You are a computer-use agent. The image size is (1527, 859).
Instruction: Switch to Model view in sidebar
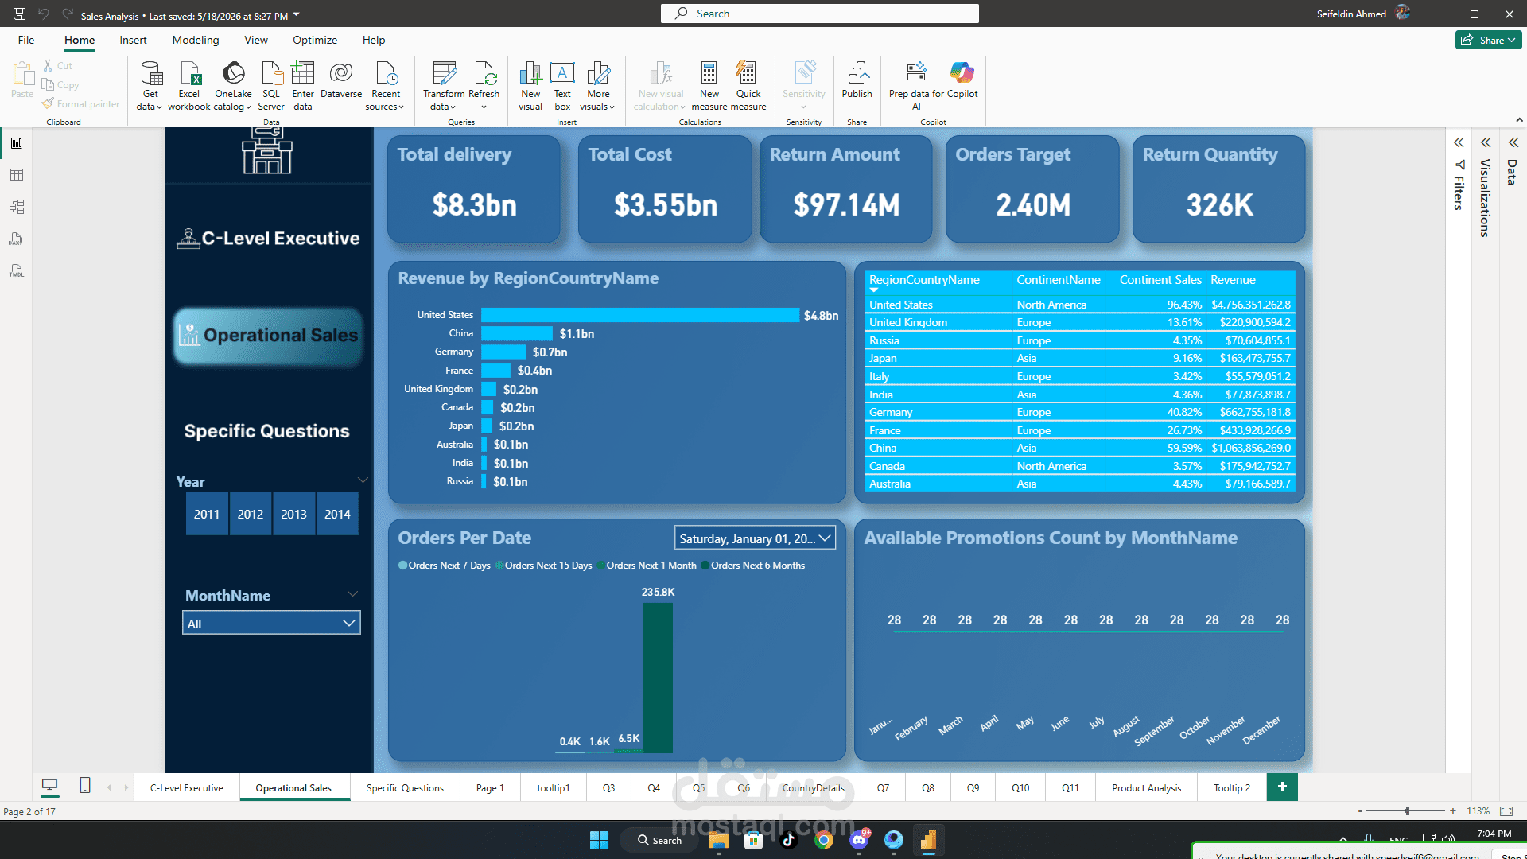click(x=17, y=207)
